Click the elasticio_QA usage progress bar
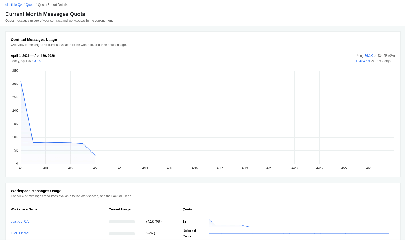405x240 pixels. [122, 222]
